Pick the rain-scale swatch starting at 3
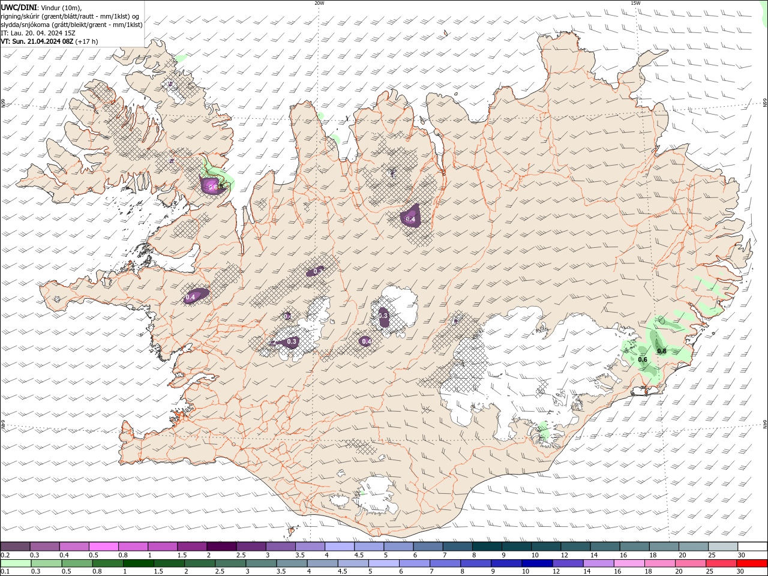768x576 pixels. point(260,563)
